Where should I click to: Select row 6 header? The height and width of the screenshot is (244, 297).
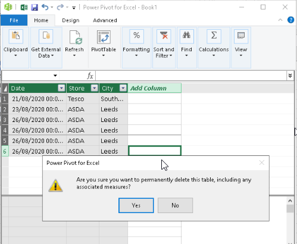click(5, 151)
